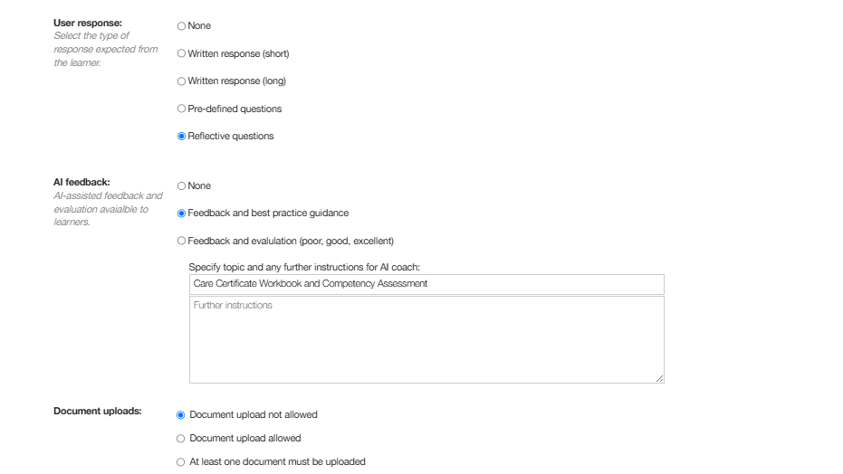This screenshot has height=474, width=843.
Task: Select Document upload not allowed
Action: (x=181, y=415)
